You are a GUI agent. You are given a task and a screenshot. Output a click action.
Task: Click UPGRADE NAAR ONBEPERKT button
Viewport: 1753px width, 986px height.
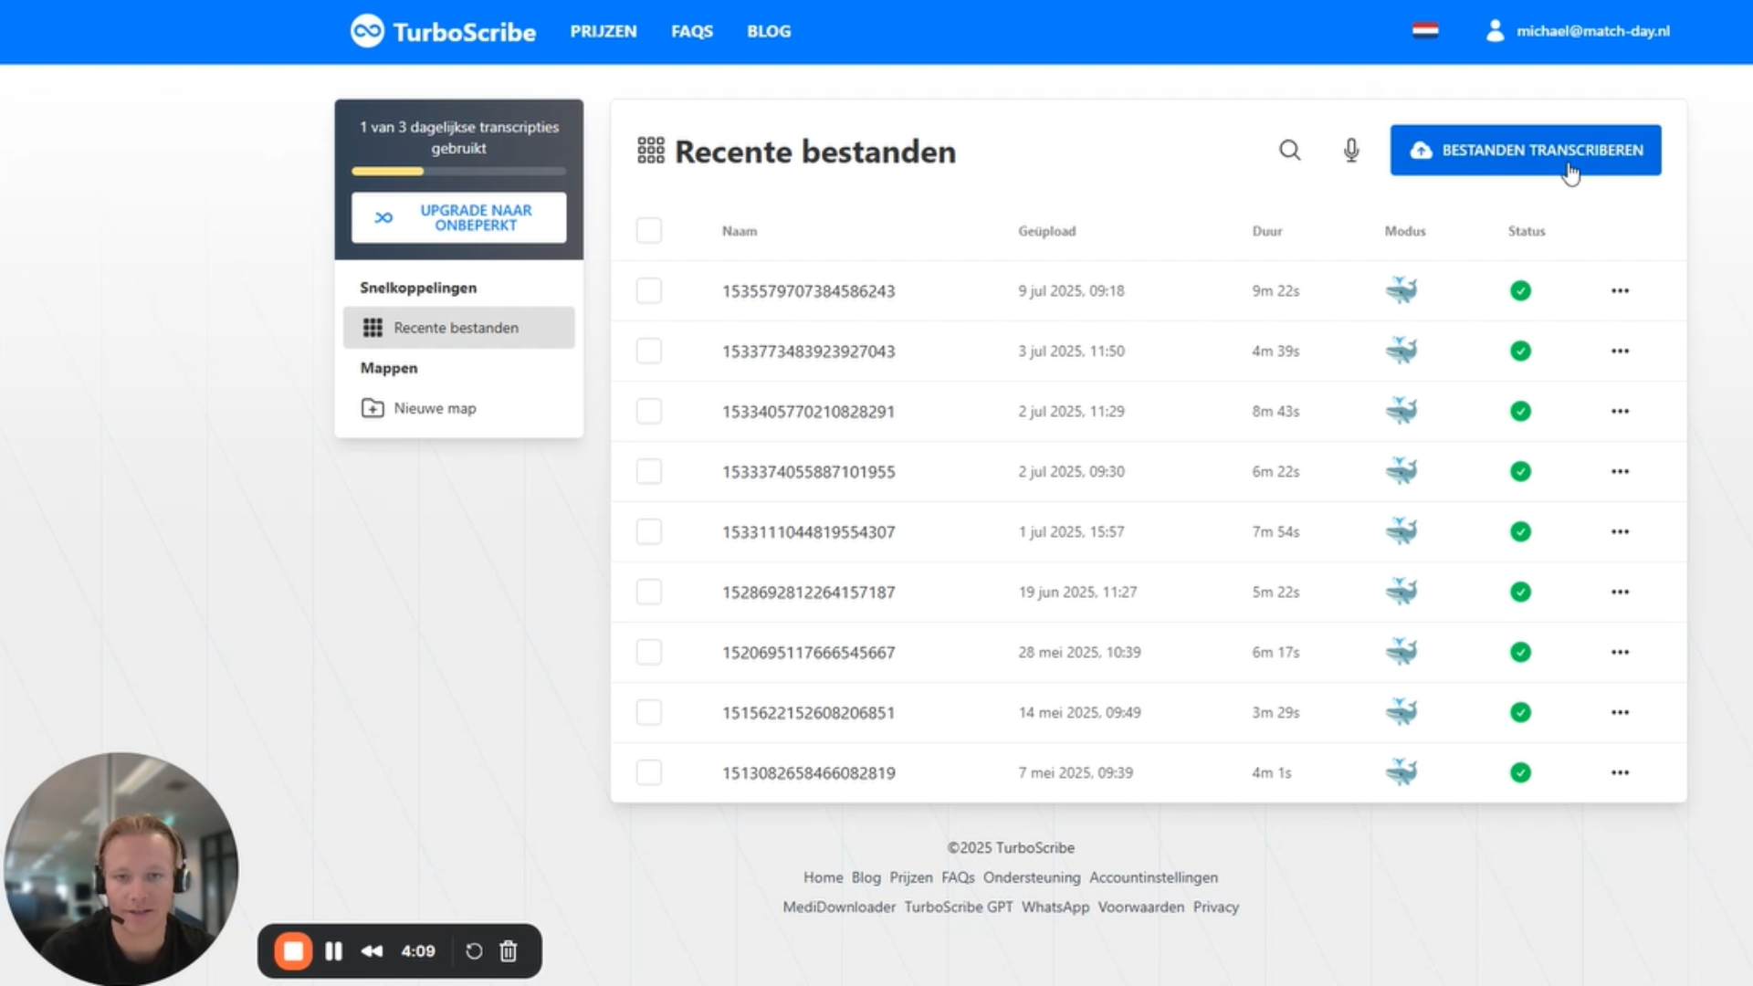[x=458, y=217]
